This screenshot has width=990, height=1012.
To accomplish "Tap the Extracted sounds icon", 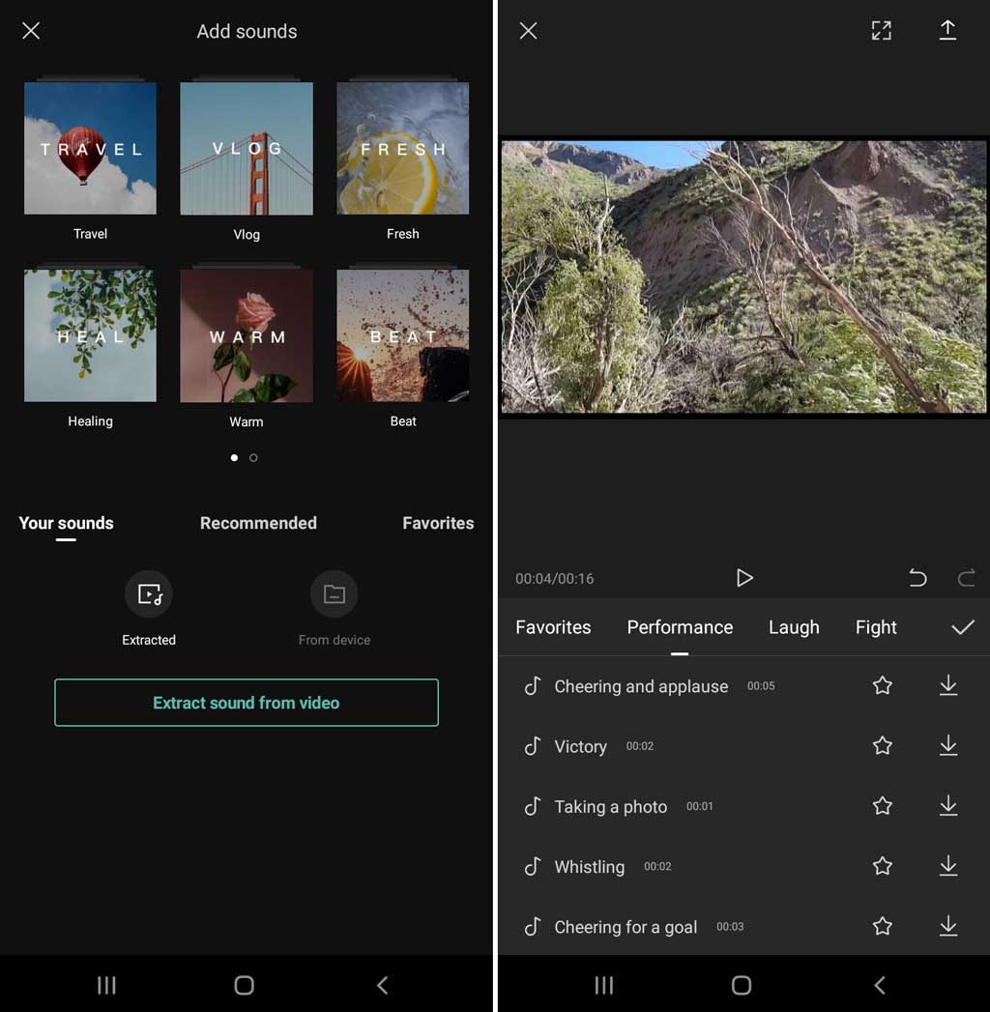I will [x=149, y=593].
